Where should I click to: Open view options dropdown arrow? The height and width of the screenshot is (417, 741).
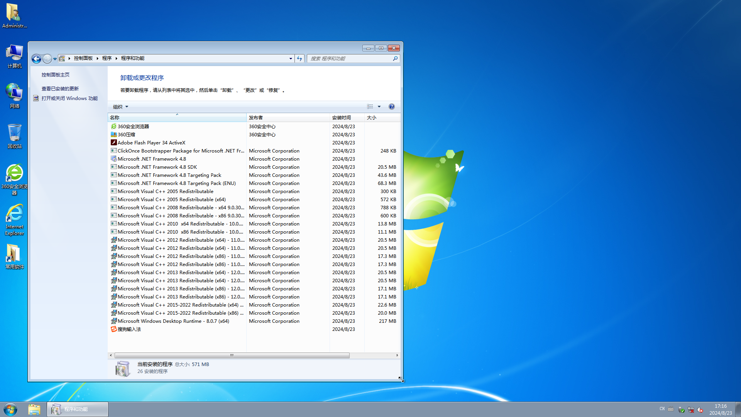pyautogui.click(x=379, y=107)
